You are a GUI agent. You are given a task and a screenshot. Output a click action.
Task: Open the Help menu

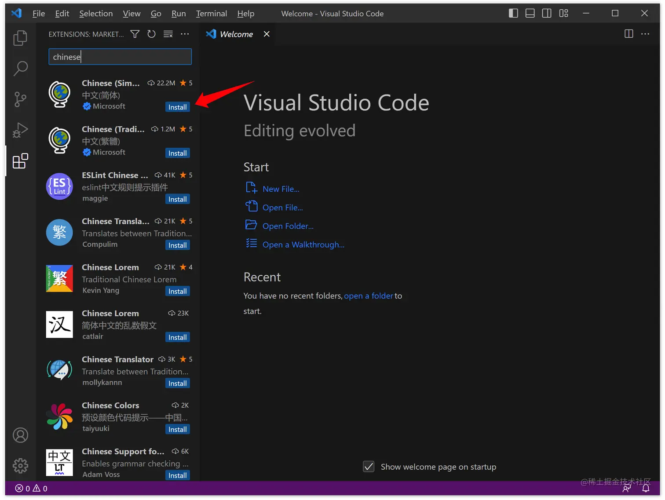pos(246,14)
